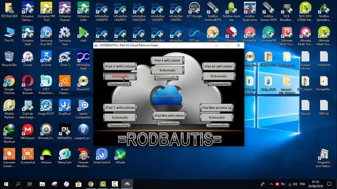
Task: Launch Xperia Companion shortcut
Action: (83, 109)
